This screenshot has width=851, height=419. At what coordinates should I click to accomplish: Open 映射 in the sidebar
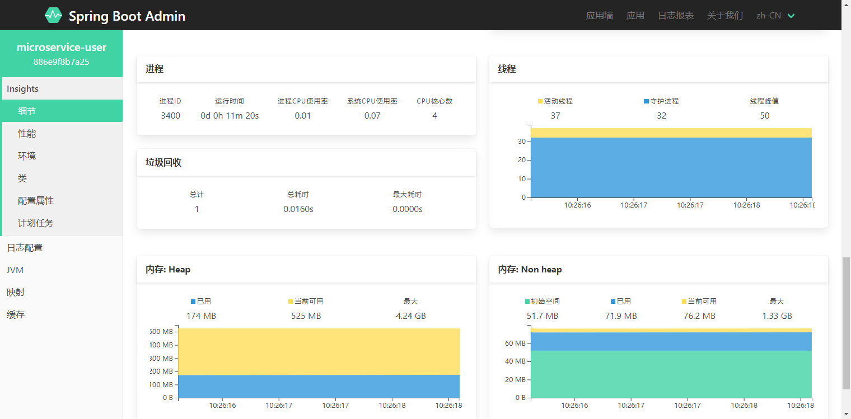pos(62,292)
